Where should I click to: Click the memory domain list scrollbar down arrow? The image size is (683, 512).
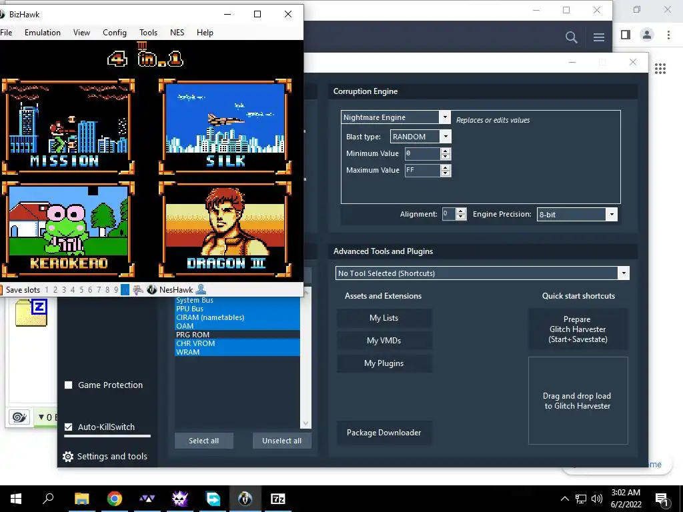[x=305, y=423]
